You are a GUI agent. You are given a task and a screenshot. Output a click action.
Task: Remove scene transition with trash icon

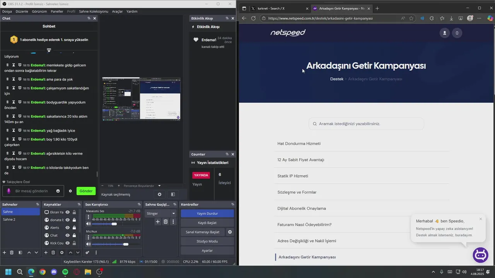coord(166,222)
